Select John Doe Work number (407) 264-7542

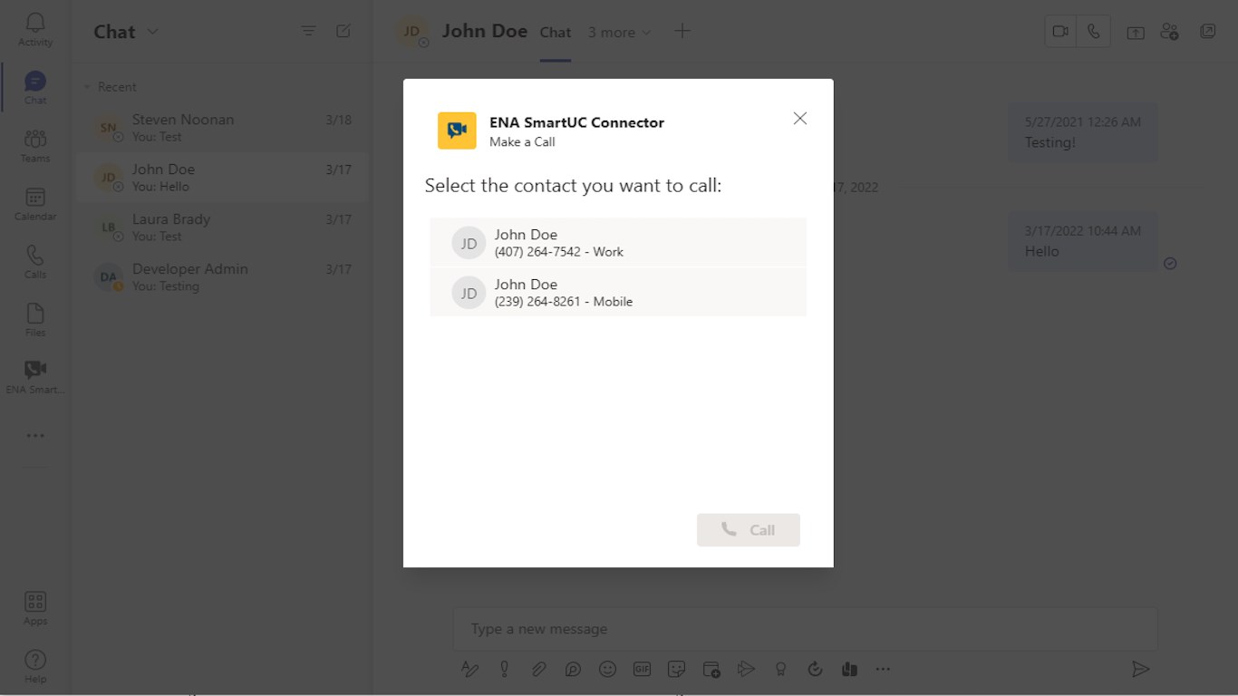[x=618, y=243]
